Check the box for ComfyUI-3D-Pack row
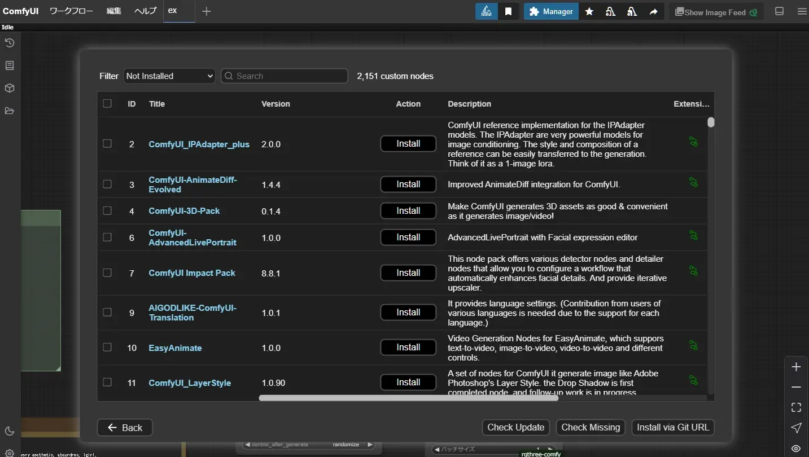The image size is (809, 457). (107, 210)
